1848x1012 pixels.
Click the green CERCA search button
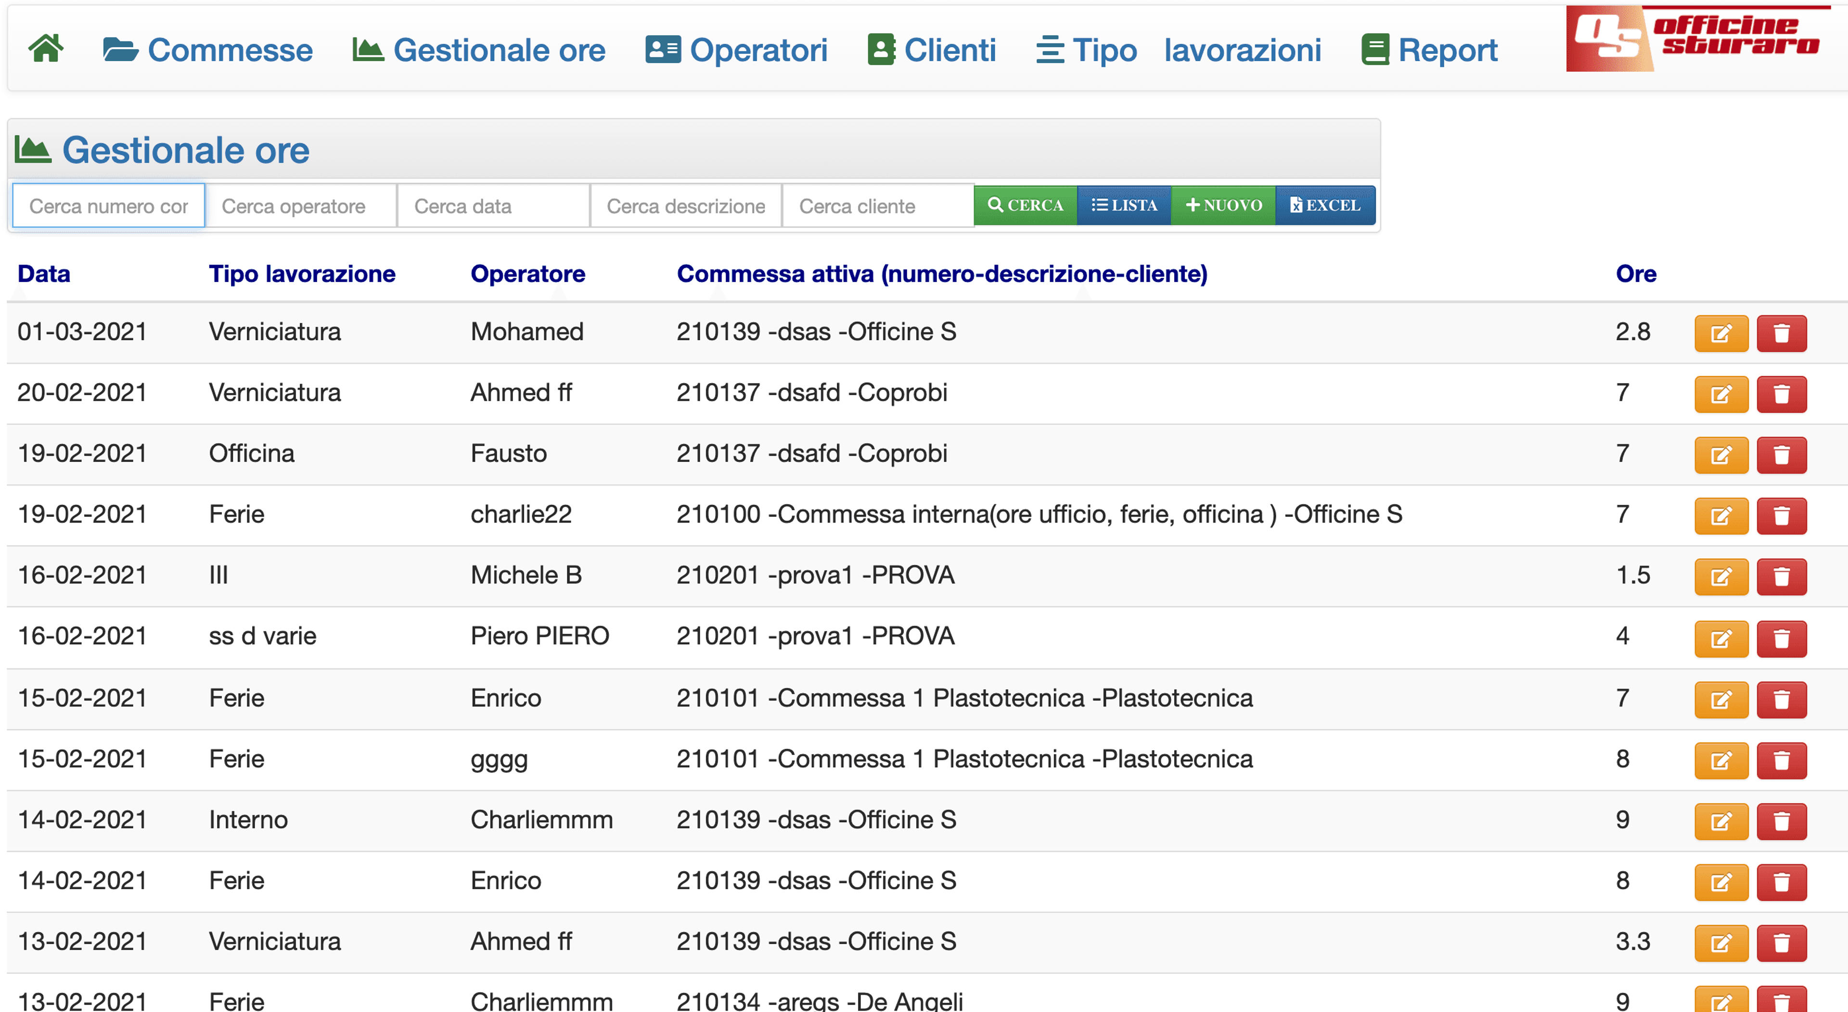(x=1025, y=205)
